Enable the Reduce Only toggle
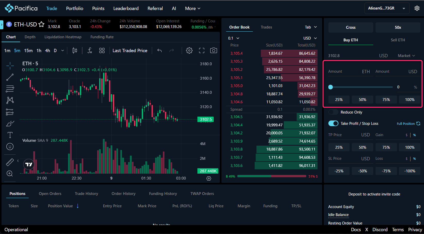This screenshot has width=424, height=234. click(x=333, y=112)
